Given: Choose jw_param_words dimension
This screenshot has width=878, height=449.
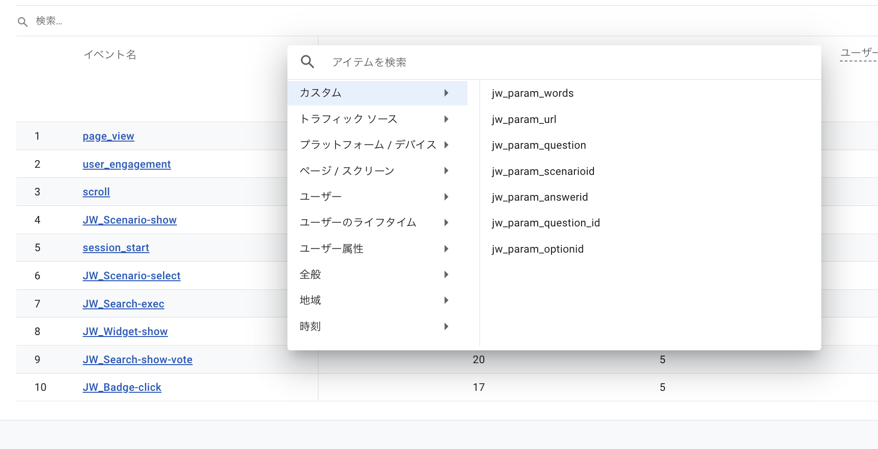Looking at the screenshot, I should tap(532, 93).
